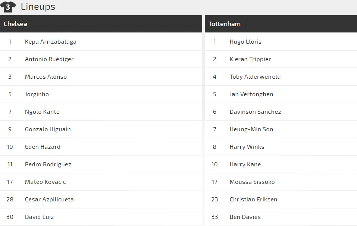The height and width of the screenshot is (226, 357).
Task: Open Marcos Alonso's player profile
Action: tap(46, 76)
